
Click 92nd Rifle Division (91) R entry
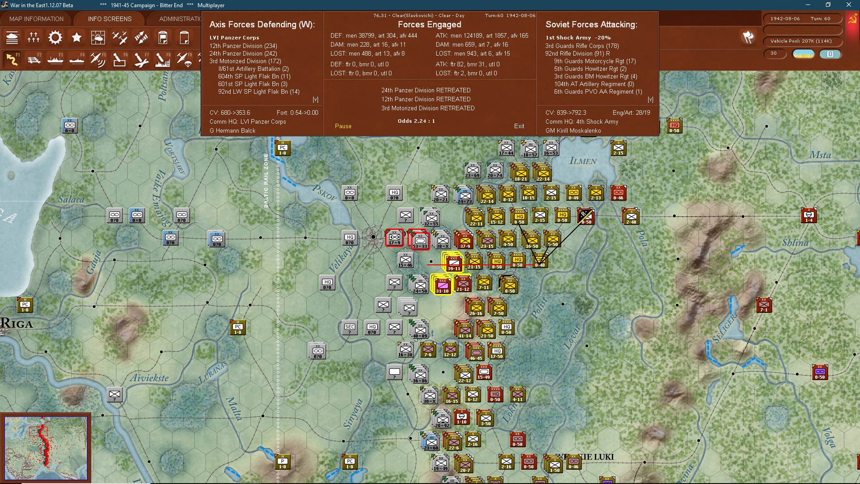tap(577, 53)
